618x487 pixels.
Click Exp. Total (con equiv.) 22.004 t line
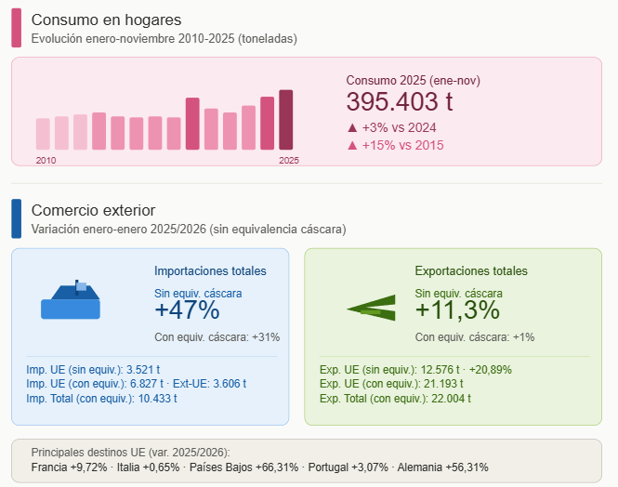(x=395, y=398)
